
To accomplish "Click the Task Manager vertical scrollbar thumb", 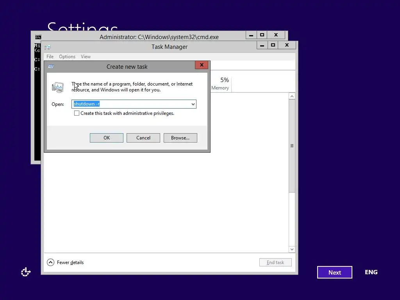I will click(292, 146).
